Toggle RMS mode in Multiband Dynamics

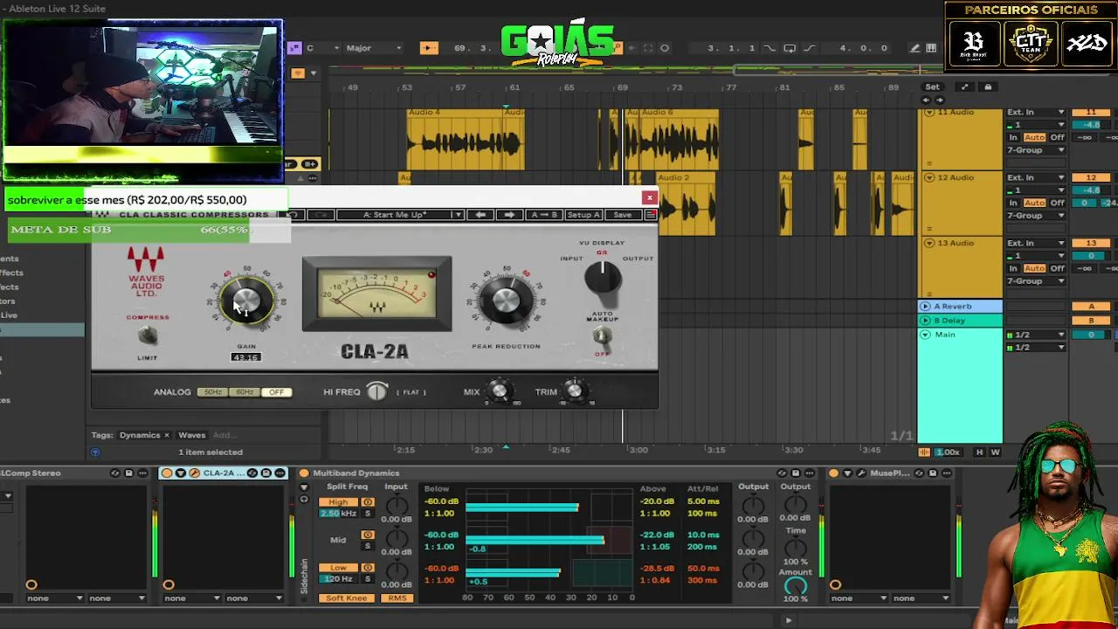(x=397, y=598)
